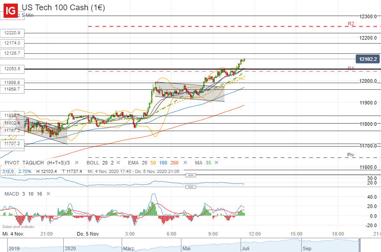Click the IG logo icon

(10, 11)
